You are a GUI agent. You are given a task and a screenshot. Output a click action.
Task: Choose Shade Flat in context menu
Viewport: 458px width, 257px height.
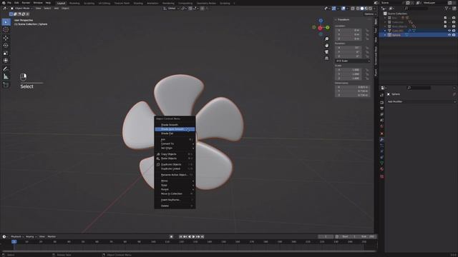175,133
